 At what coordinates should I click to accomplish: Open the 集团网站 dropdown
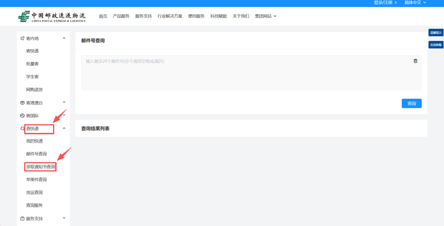pos(266,16)
